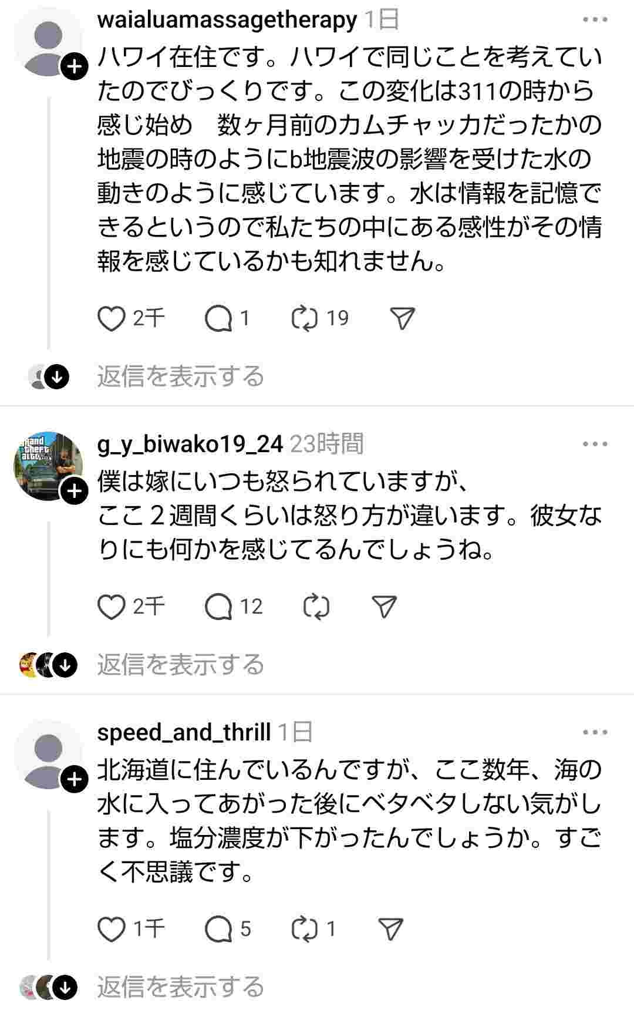
Task: Open the 12 replies on g_y_biwako19_24's comment
Action: point(218,607)
